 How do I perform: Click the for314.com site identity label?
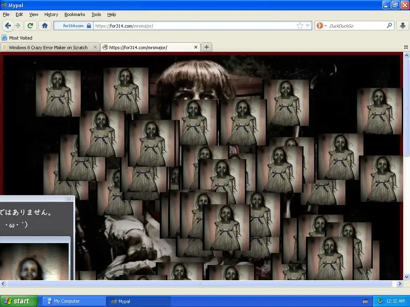coord(73,26)
